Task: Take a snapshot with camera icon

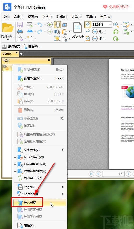Action: (64, 25)
